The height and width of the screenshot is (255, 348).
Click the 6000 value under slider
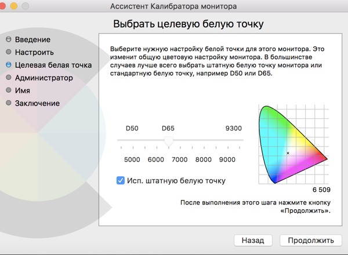coord(156,159)
